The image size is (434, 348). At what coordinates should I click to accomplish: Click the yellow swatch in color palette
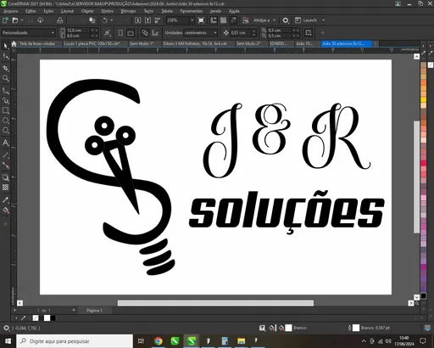(423, 100)
